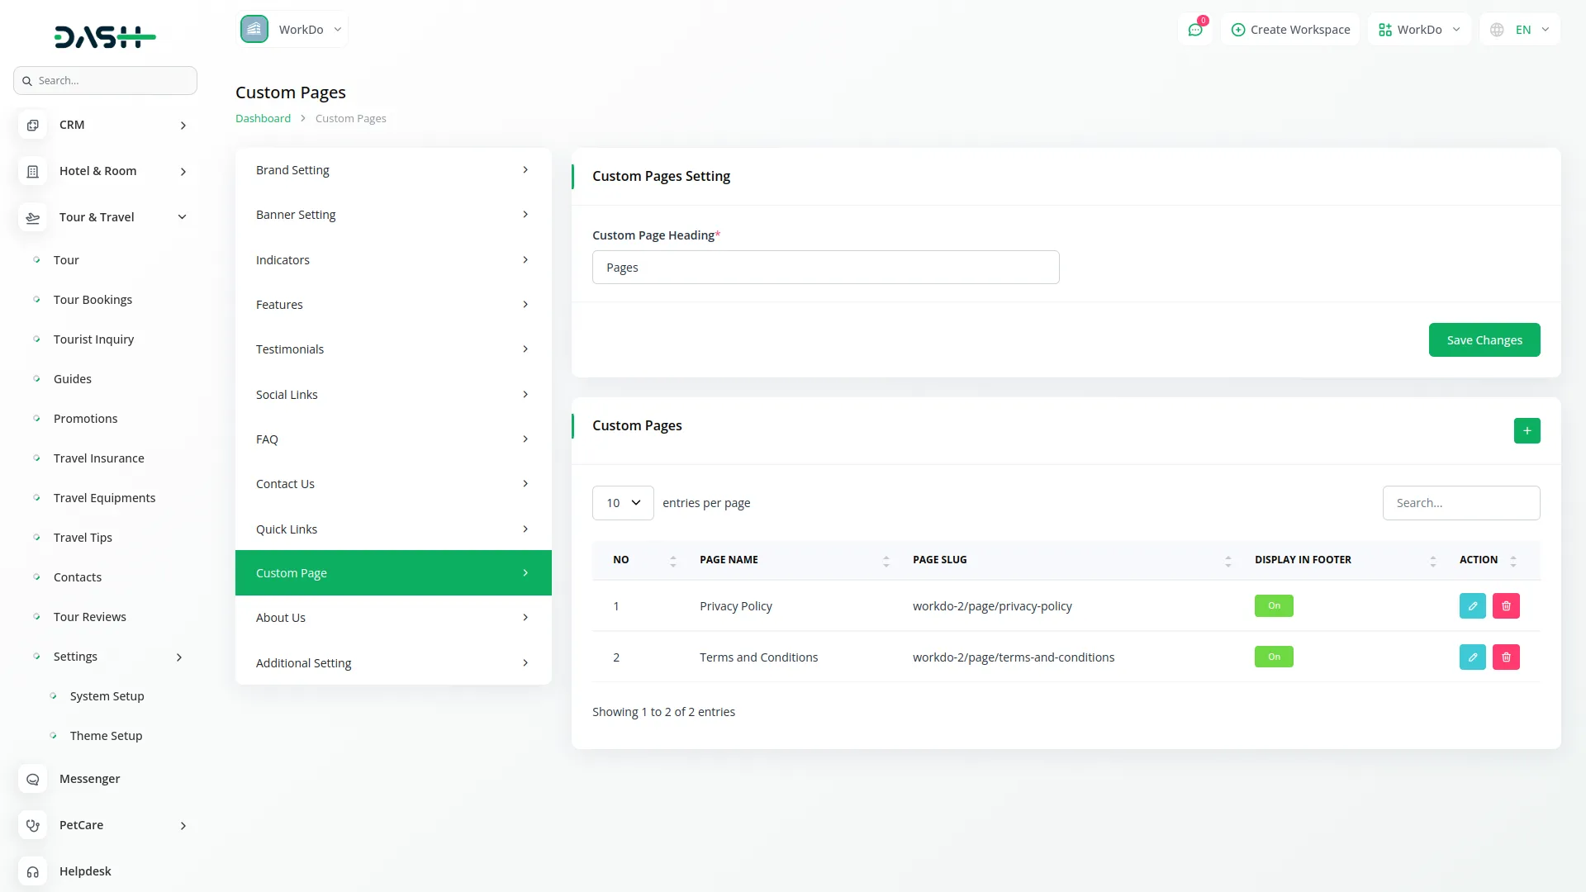Image resolution: width=1586 pixels, height=892 pixels.
Task: Toggle Terms and Conditions footer On badge
Action: coord(1274,657)
